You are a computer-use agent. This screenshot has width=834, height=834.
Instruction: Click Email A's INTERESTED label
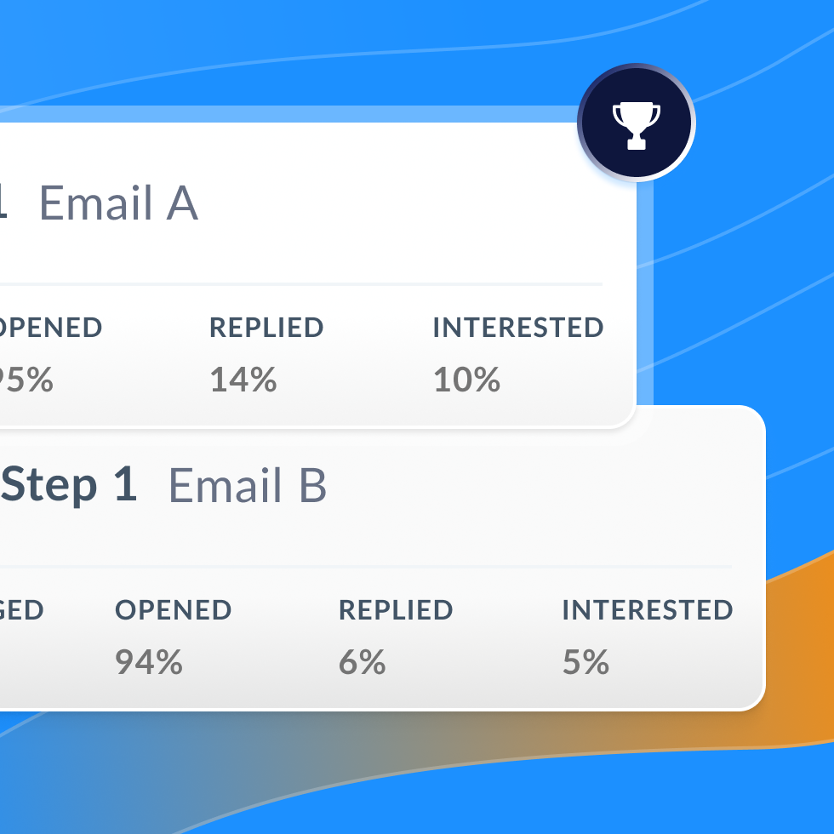(518, 328)
